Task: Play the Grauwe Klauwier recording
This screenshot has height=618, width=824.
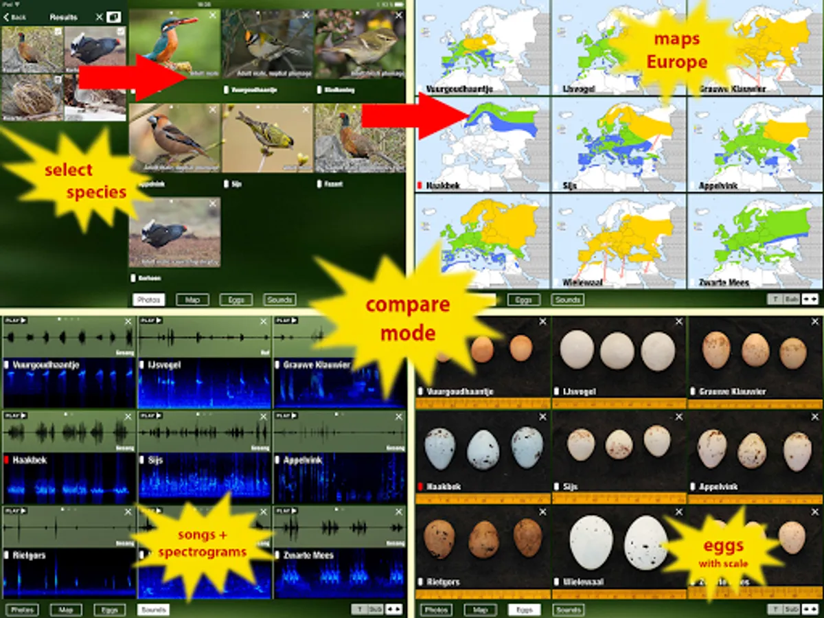Action: [x=285, y=320]
